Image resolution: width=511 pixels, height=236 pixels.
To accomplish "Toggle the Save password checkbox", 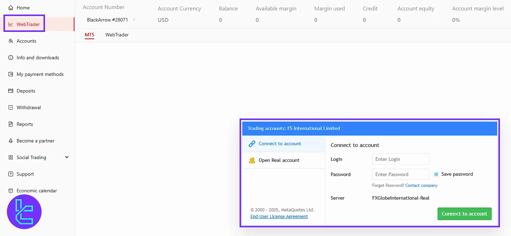I will (x=436, y=174).
